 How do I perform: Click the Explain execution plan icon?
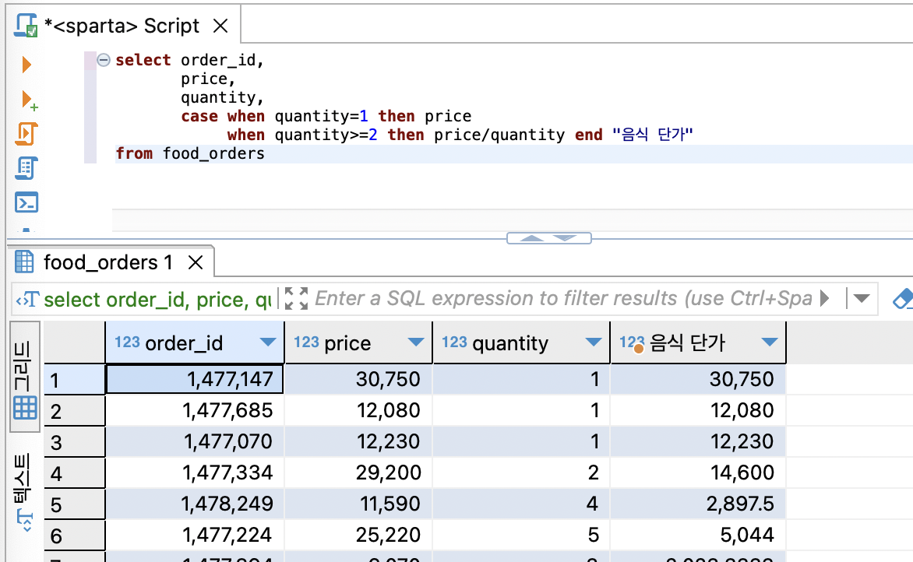coord(26,168)
